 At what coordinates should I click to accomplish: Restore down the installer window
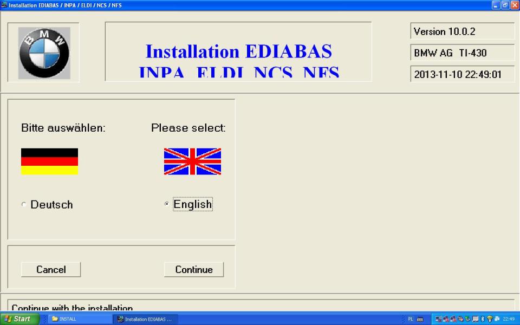click(505, 5)
